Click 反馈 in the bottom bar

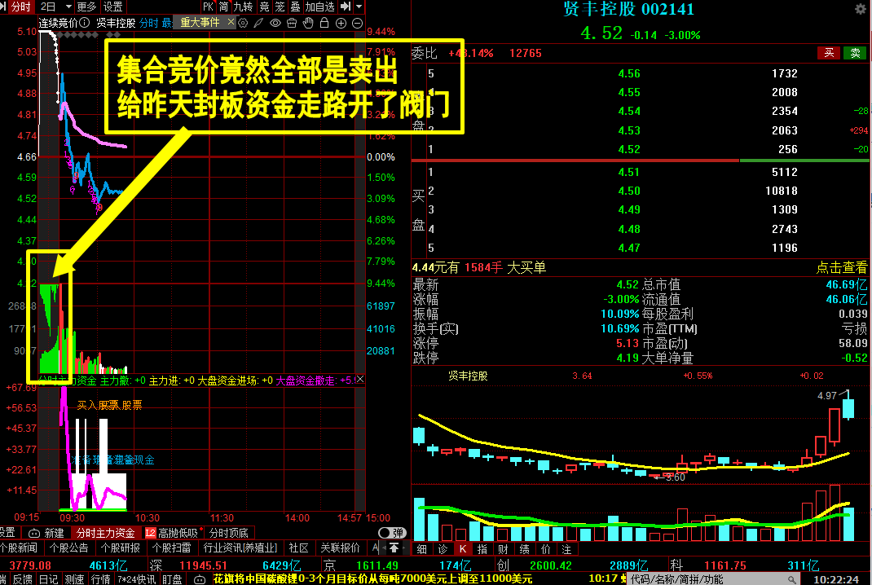(x=22, y=578)
